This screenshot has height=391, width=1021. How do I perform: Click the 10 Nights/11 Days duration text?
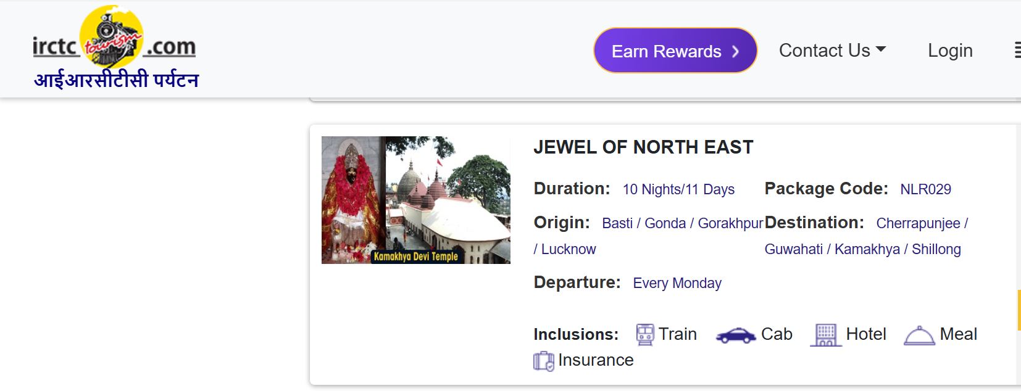pyautogui.click(x=678, y=189)
